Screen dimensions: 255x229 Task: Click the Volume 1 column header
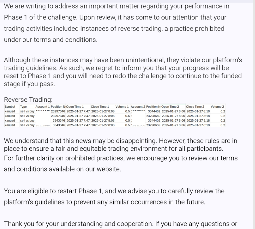(x=122, y=107)
